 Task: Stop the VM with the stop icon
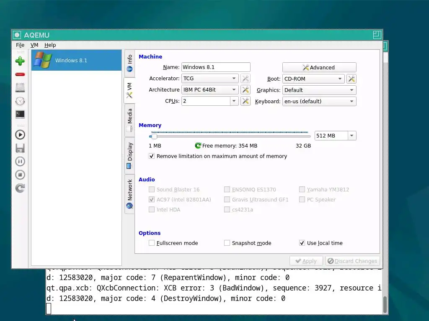point(20,175)
